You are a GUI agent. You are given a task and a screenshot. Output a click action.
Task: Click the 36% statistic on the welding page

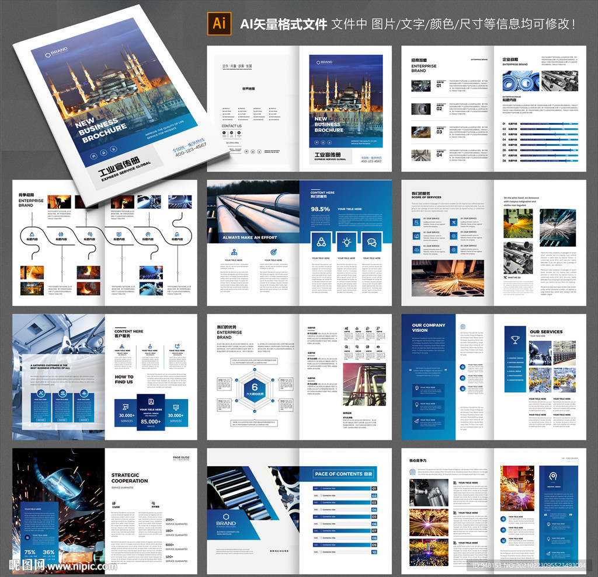pos(48,552)
